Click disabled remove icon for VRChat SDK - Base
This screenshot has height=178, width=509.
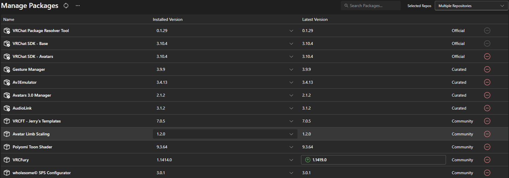487,43
